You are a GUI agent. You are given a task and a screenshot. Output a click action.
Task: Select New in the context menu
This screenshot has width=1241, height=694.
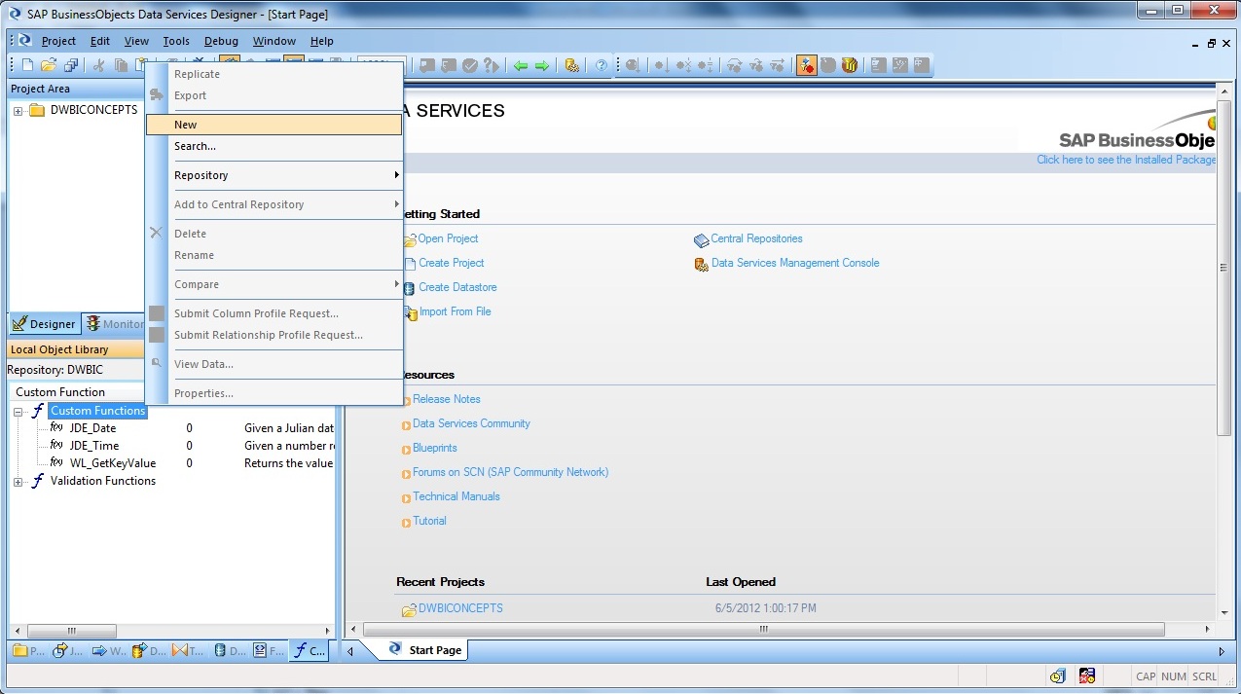coord(274,125)
